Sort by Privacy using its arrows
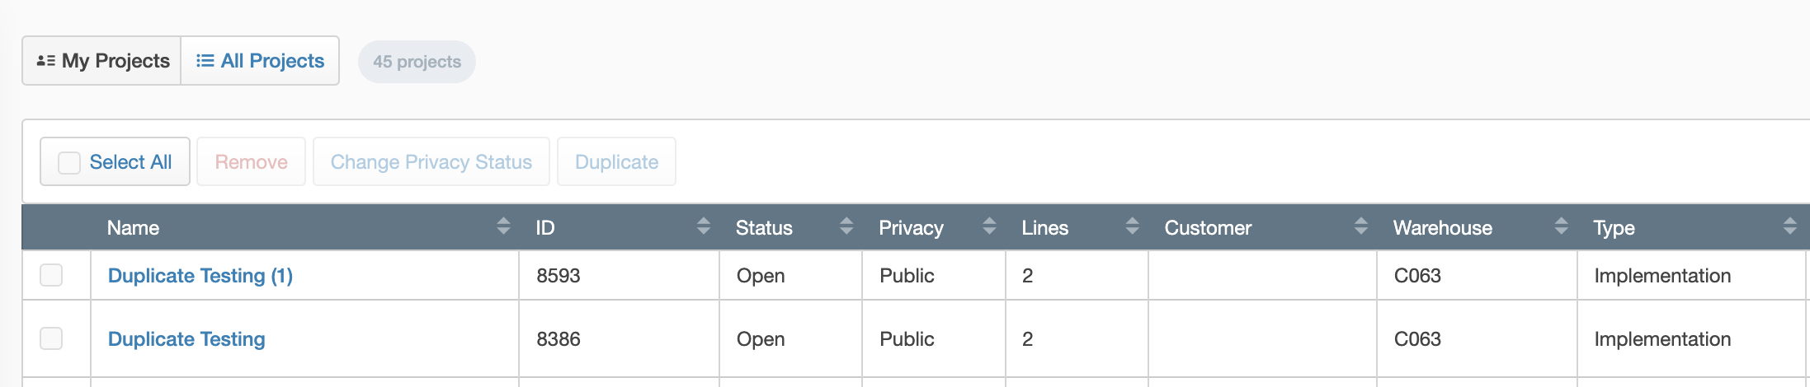Viewport: 1810px width, 387px height. tap(989, 226)
